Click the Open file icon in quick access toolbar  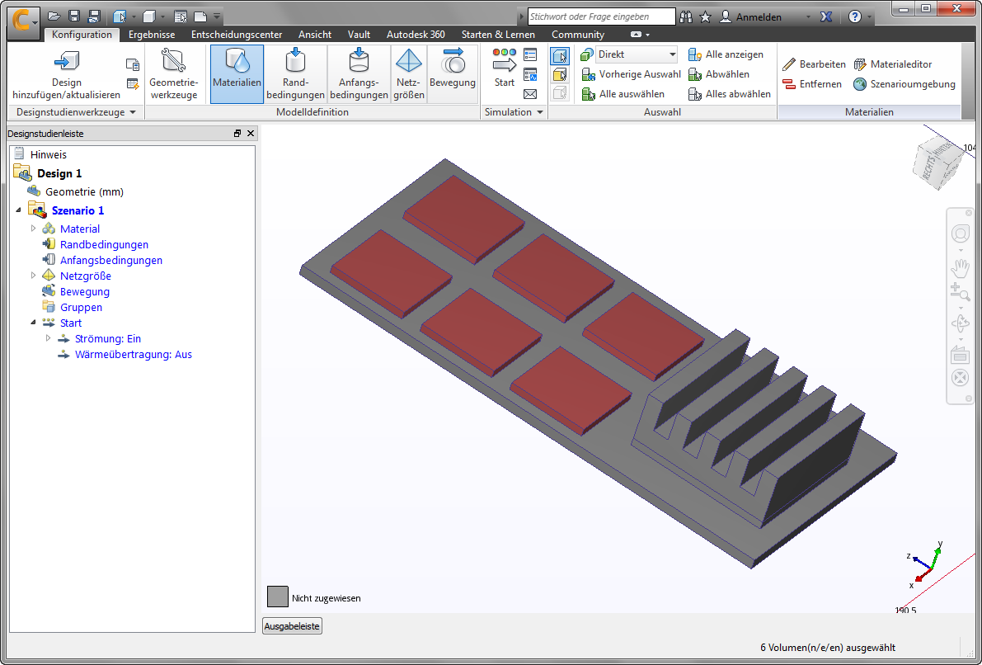[54, 17]
